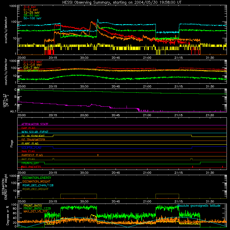Click the ECLIPSE_FLAG rising step near 21:21

(192, 147)
